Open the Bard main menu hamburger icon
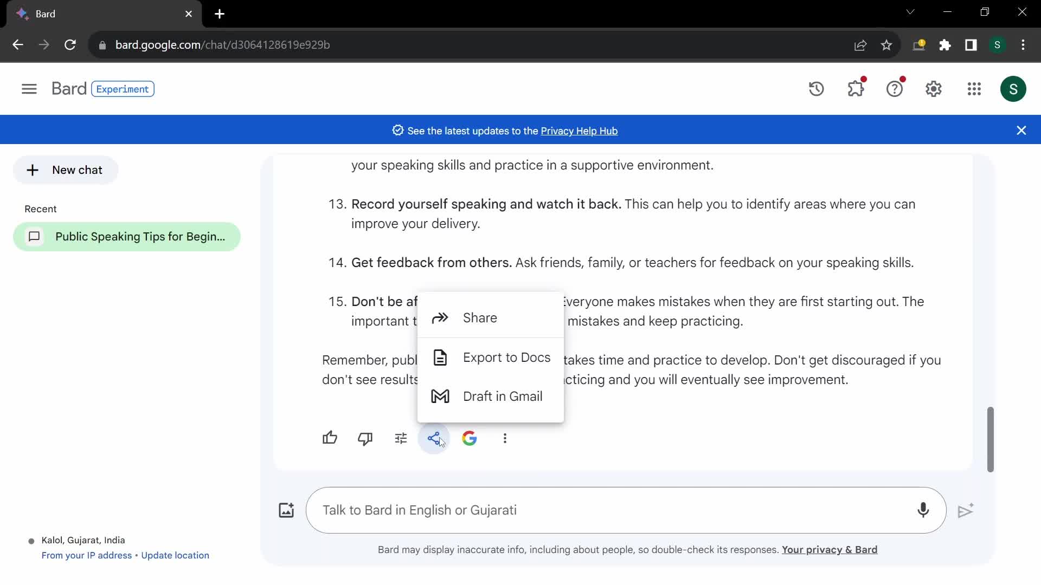The image size is (1041, 585). [x=29, y=89]
